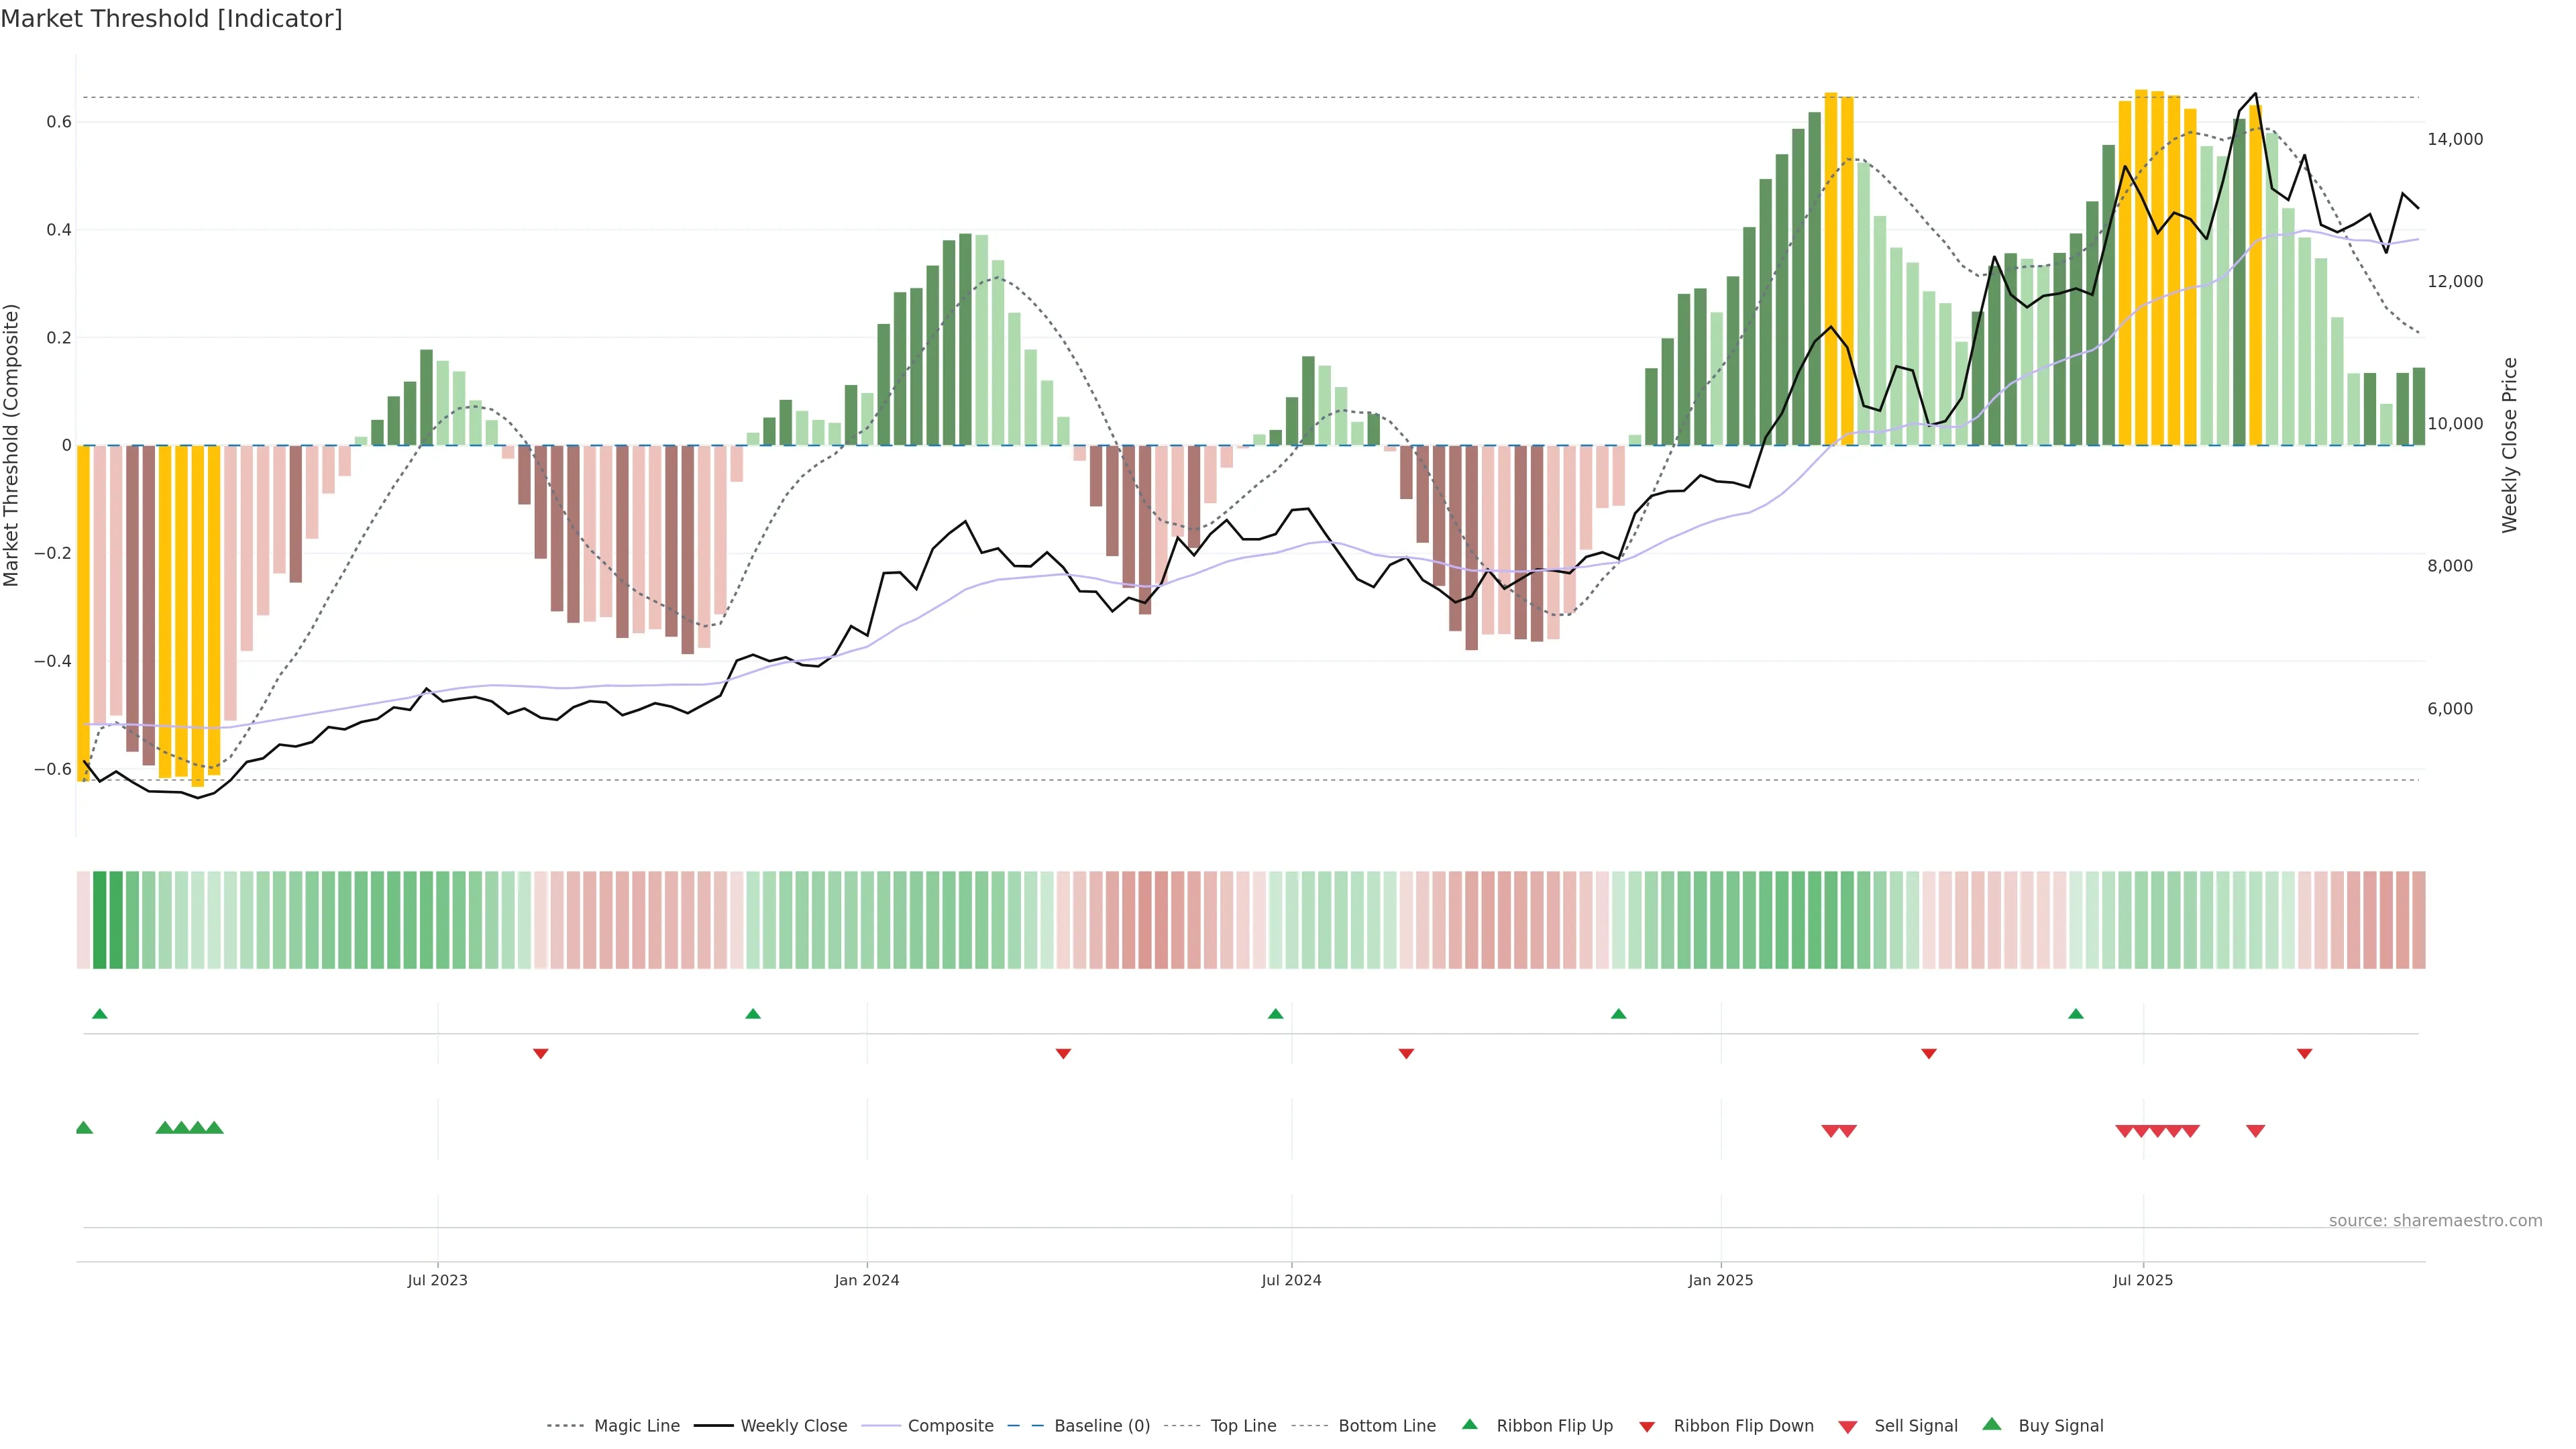
Task: Click the Ribbon Flip Up legend triangle icon
Action: tap(1469, 1424)
